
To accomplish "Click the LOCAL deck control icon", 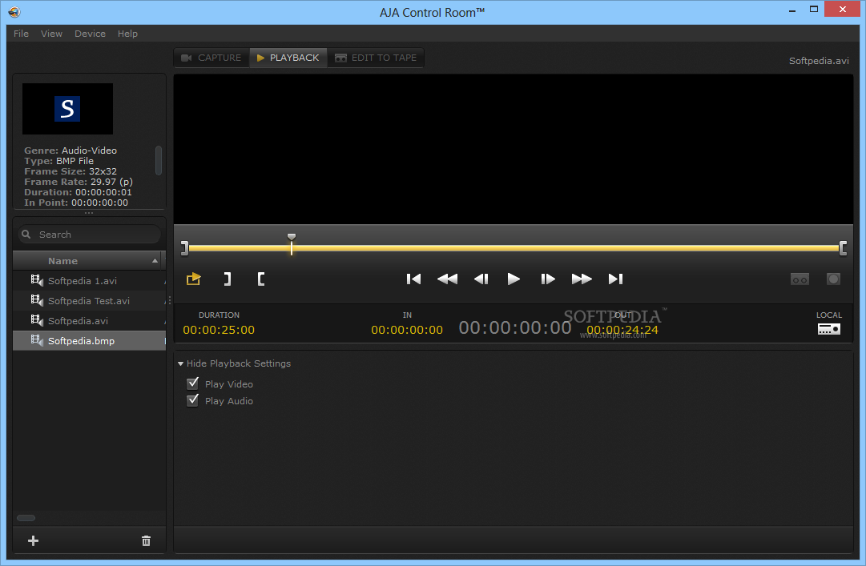I will (829, 329).
